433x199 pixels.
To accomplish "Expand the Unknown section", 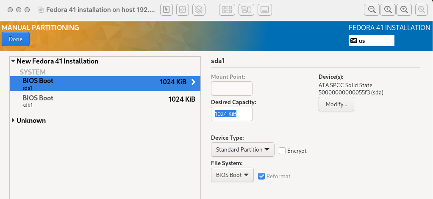I will tap(13, 120).
